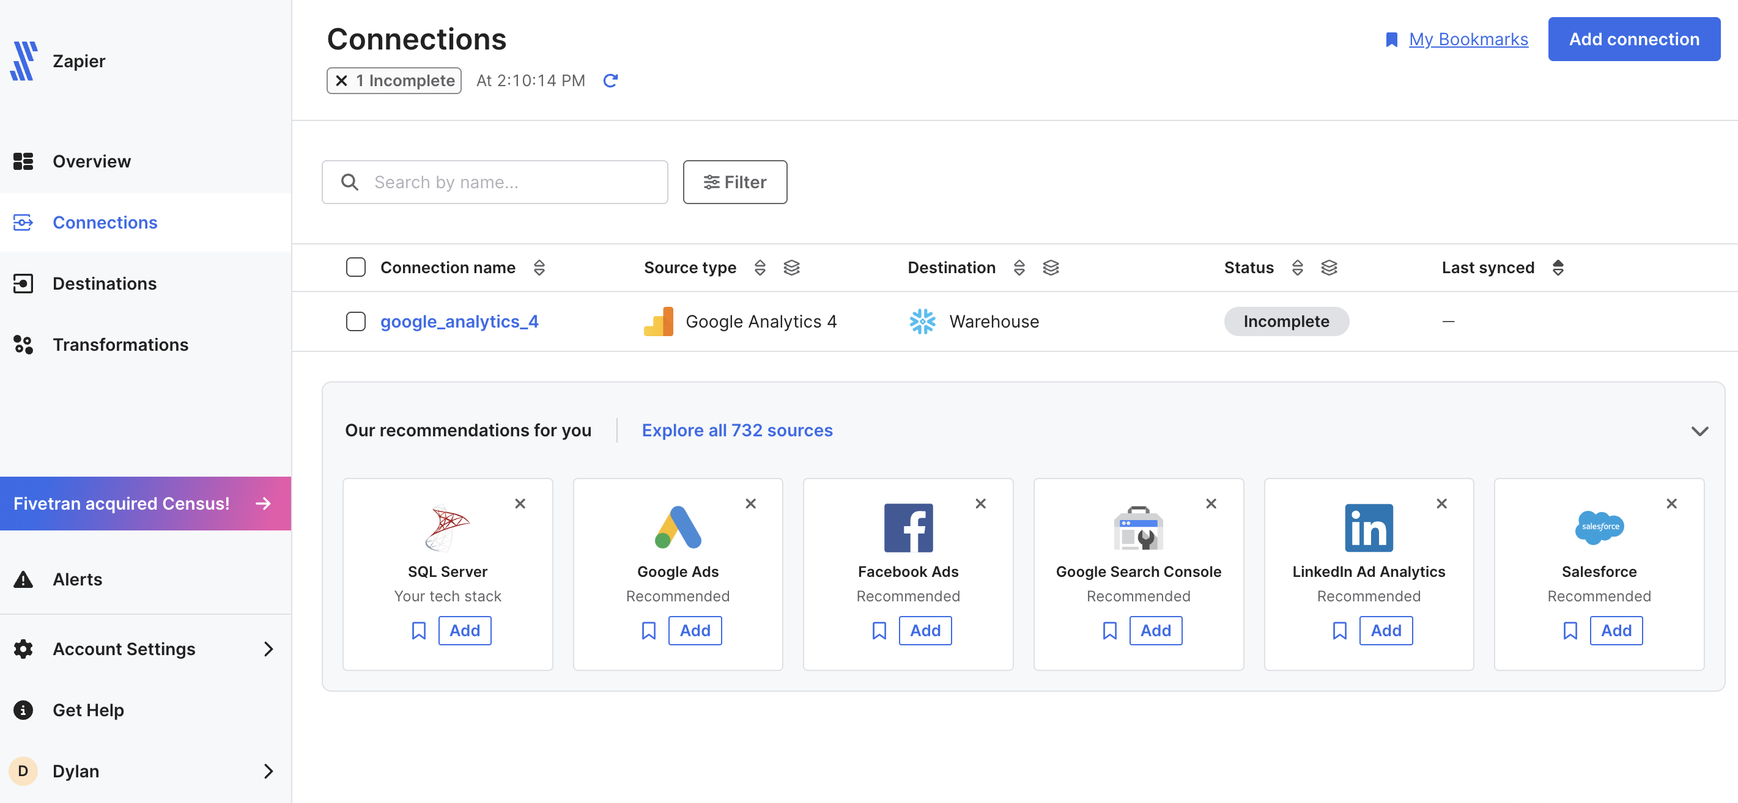The width and height of the screenshot is (1738, 803).
Task: Dismiss LinkedIn Ad Analytics recommendation
Action: [x=1441, y=504]
